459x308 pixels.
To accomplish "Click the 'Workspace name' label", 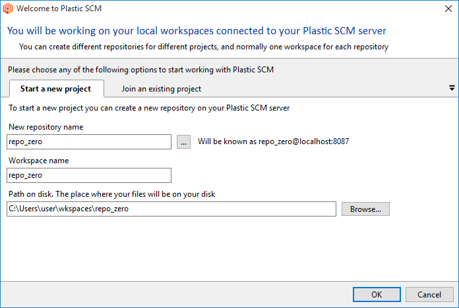I will [x=39, y=161].
